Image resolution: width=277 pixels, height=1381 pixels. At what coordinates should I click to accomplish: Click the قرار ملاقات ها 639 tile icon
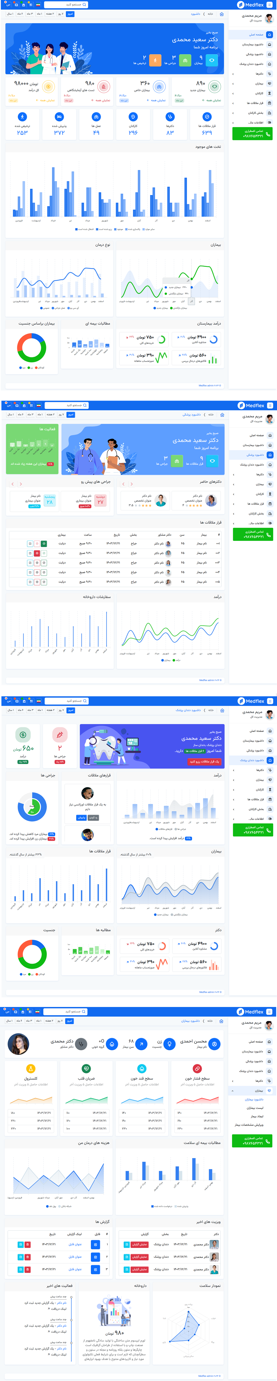tap(207, 116)
